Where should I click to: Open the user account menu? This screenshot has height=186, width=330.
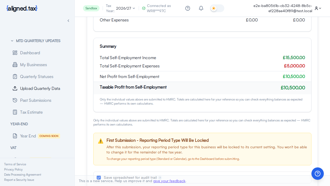point(318,8)
